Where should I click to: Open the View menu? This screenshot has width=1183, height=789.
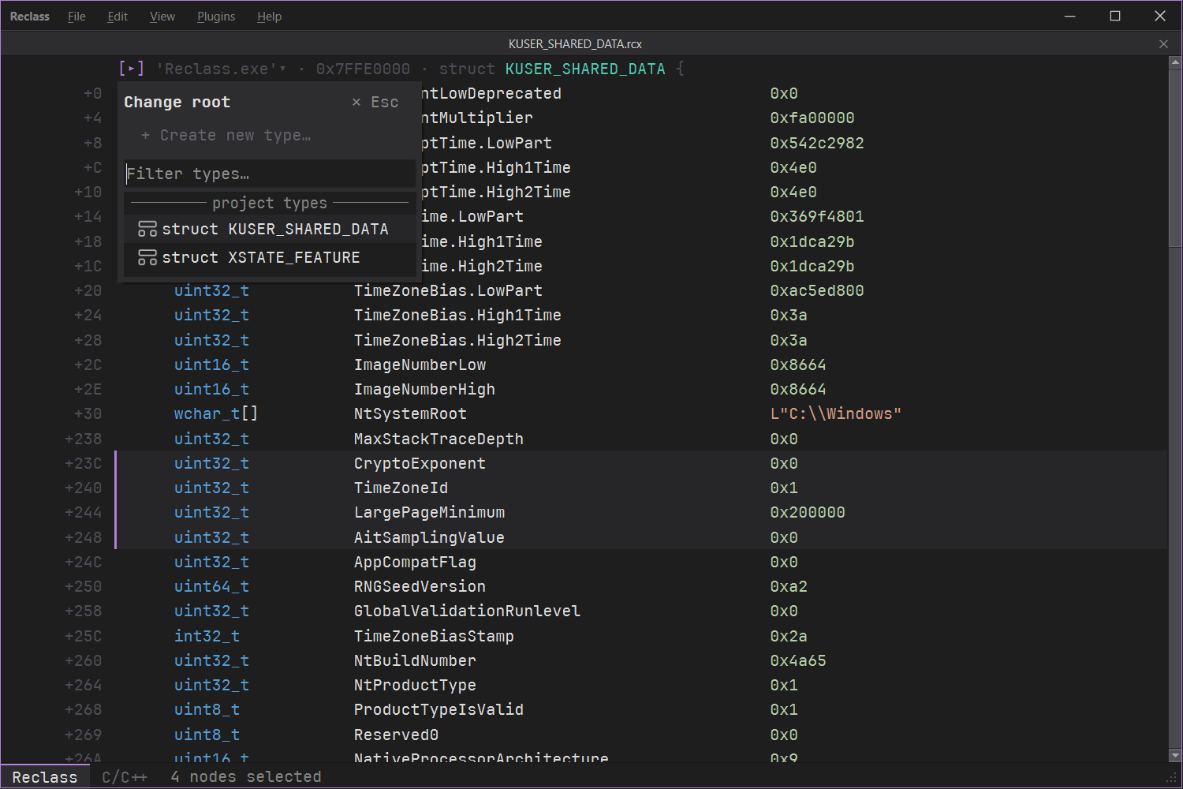(x=162, y=16)
